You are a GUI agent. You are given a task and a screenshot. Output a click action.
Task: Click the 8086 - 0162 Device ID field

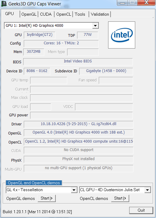coord(37,71)
